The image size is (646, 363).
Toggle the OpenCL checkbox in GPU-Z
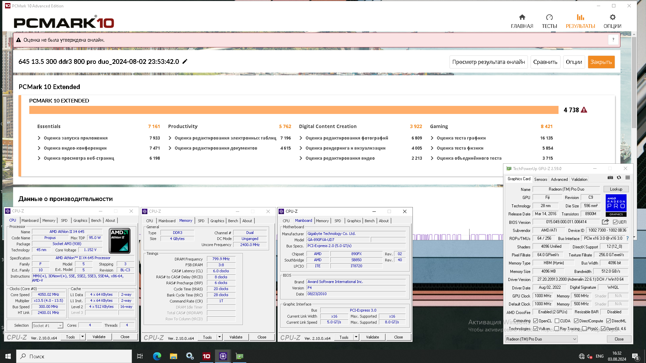(x=536, y=321)
